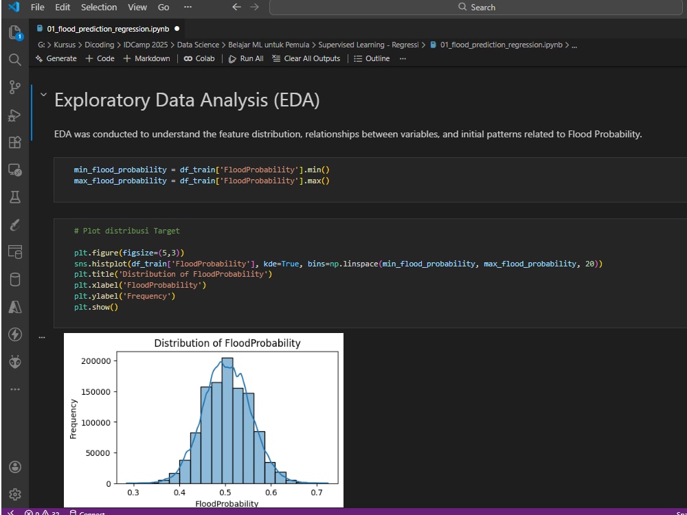Click the plt.xlabel('FloodProbability') line
Screen dimensions: 687x515
[x=140, y=285]
